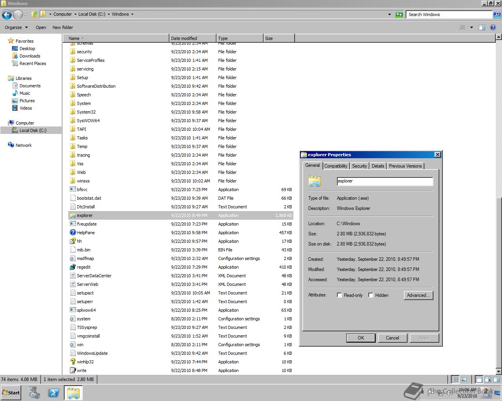Change view using the view icon
The image size is (502, 401).
(462, 27)
